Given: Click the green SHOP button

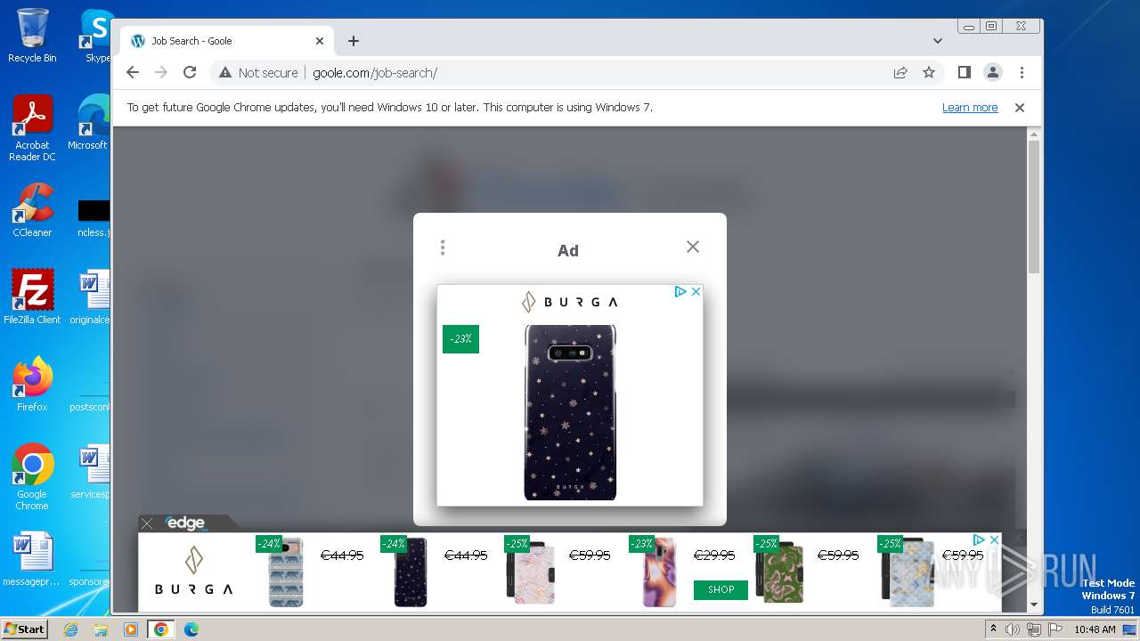Looking at the screenshot, I should pyautogui.click(x=721, y=589).
